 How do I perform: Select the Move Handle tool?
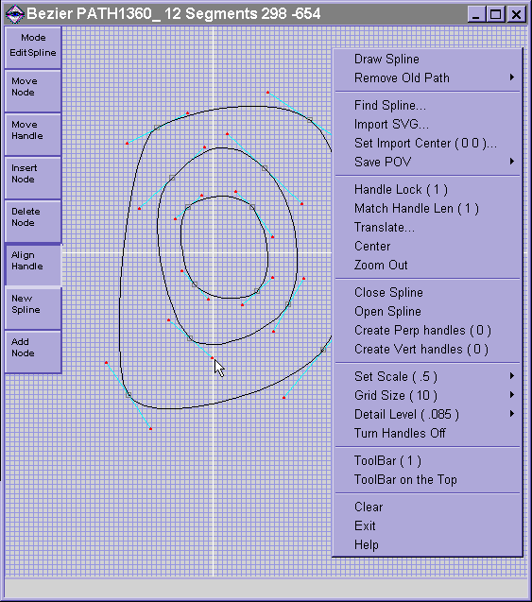[33, 134]
